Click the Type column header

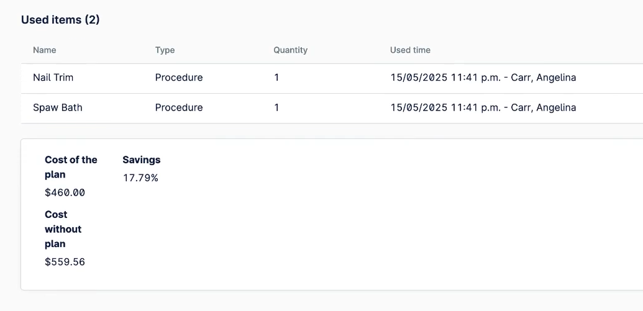coord(165,50)
